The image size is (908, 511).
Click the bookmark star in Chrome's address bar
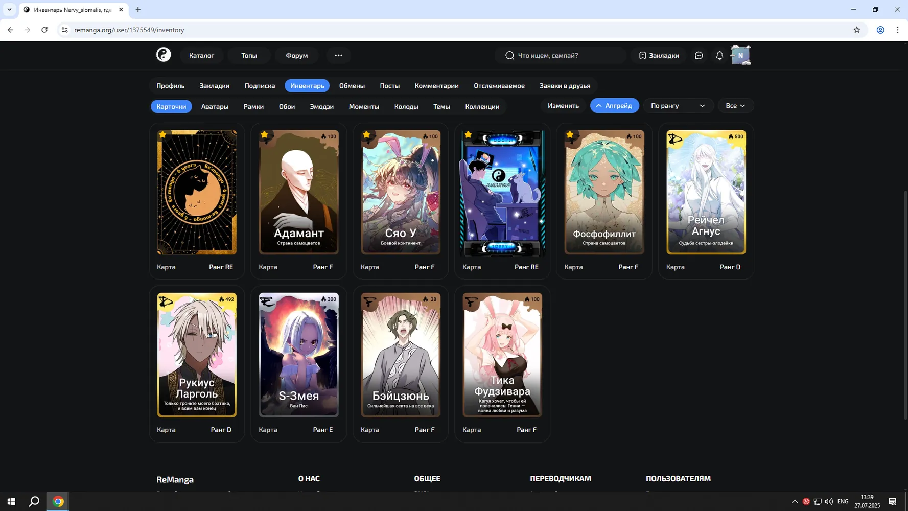[x=857, y=30]
